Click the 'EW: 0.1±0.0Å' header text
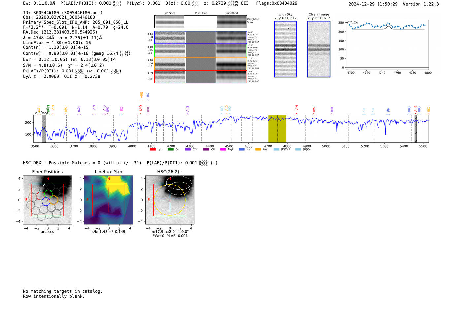 coord(39,3)
